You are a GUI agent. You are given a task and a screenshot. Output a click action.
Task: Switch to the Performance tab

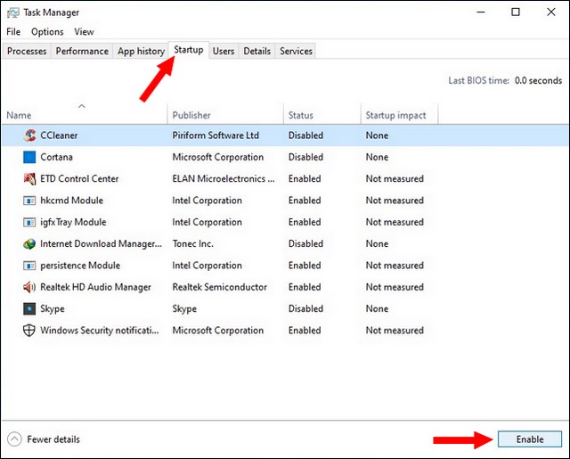(82, 51)
